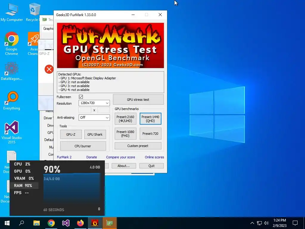305x229 pixels.
Task: Select the FPS row in overlay
Action: (24, 193)
